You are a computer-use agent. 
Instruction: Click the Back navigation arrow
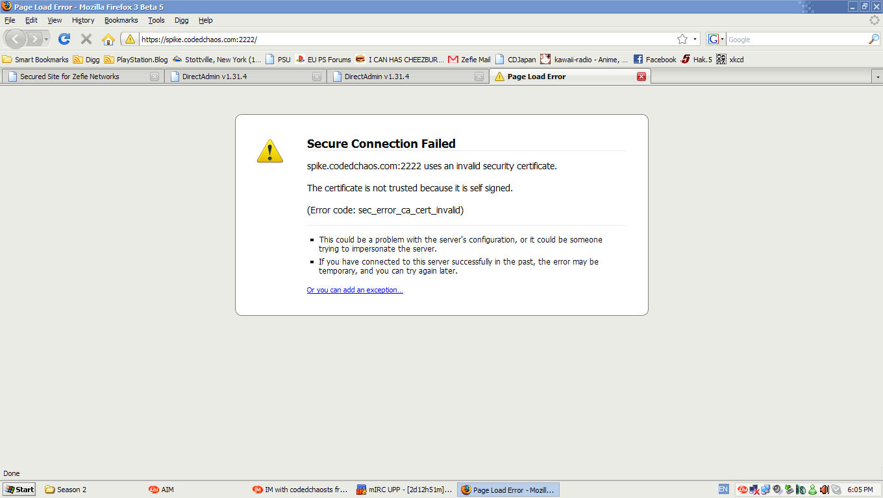coord(16,39)
